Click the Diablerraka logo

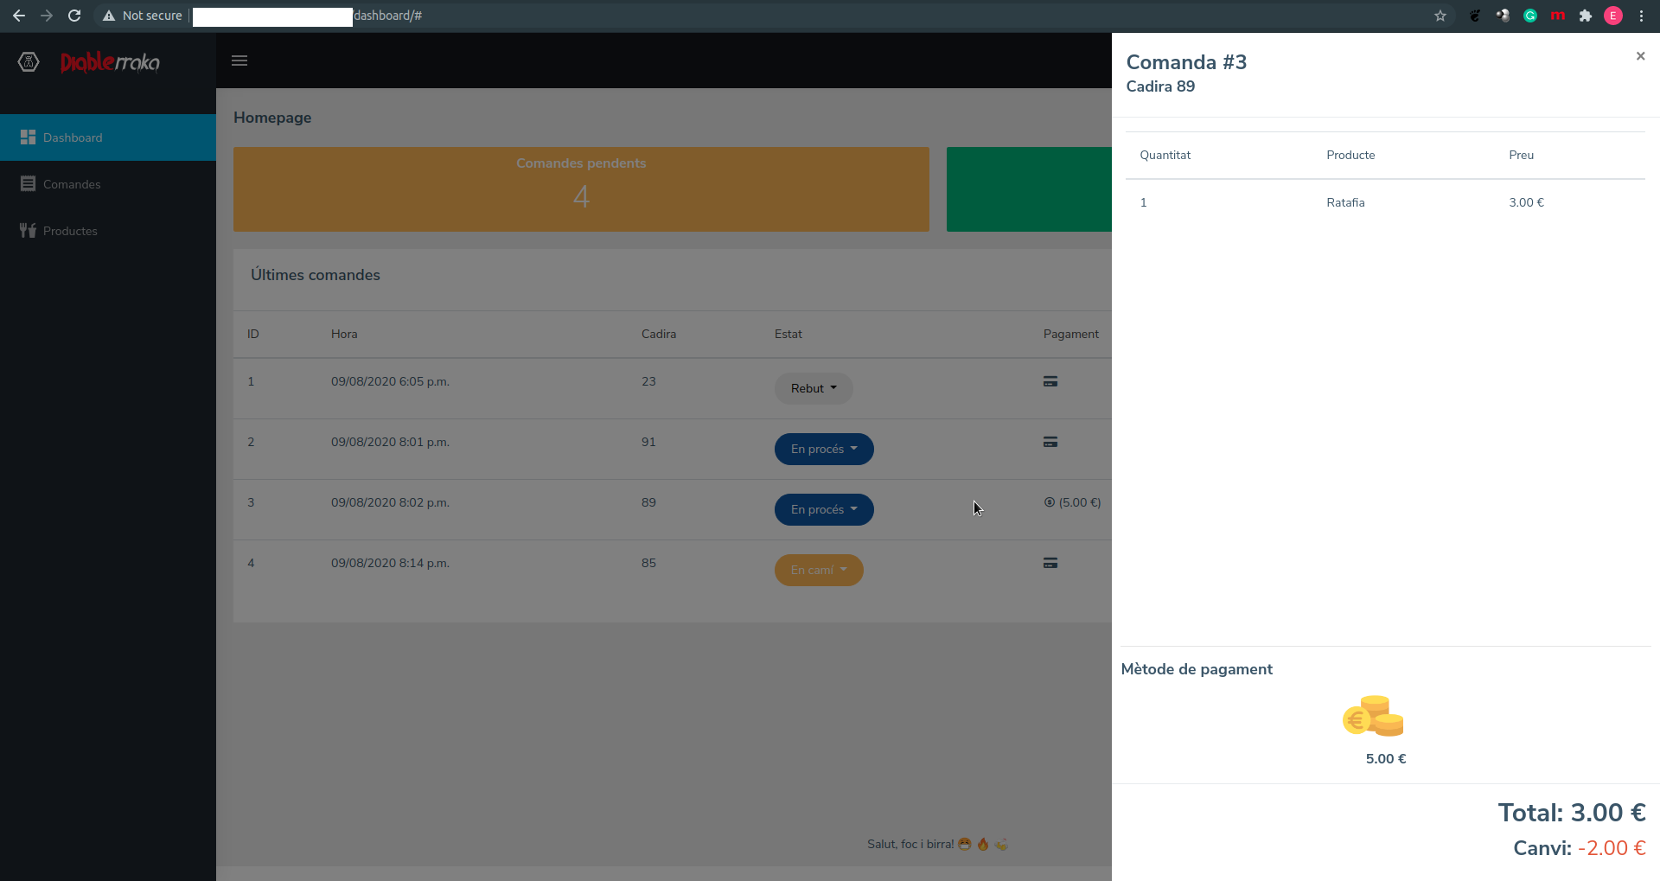[110, 61]
